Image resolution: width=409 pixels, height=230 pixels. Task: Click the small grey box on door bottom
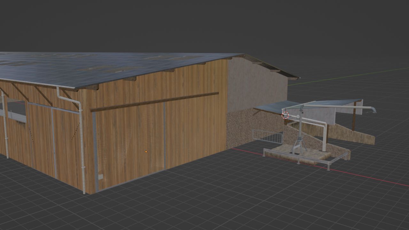(x=100, y=177)
